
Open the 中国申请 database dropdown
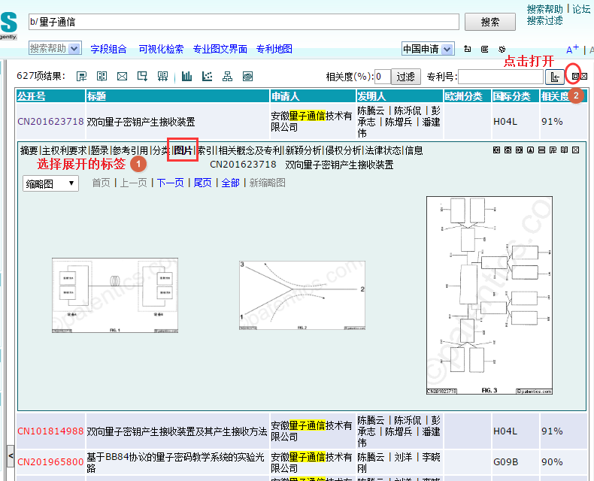point(427,49)
